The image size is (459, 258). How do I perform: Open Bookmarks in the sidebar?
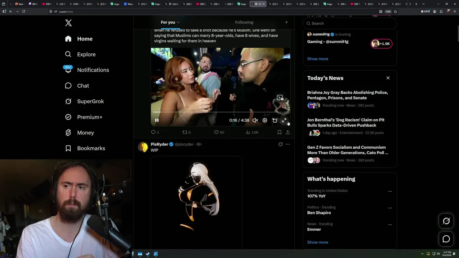[85, 148]
